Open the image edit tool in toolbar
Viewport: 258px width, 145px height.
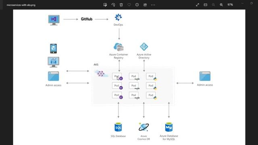click(x=105, y=5)
